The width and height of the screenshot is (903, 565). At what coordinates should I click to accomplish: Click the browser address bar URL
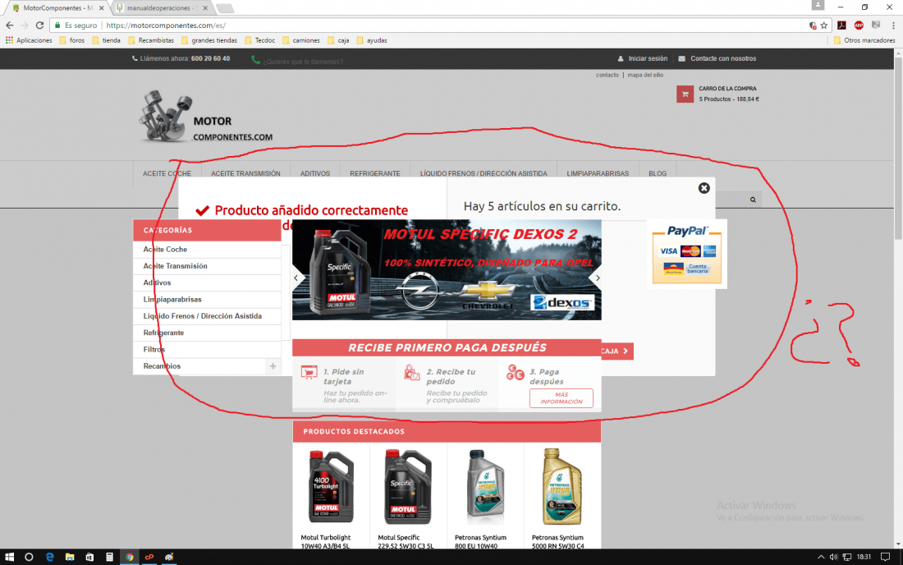click(x=166, y=25)
